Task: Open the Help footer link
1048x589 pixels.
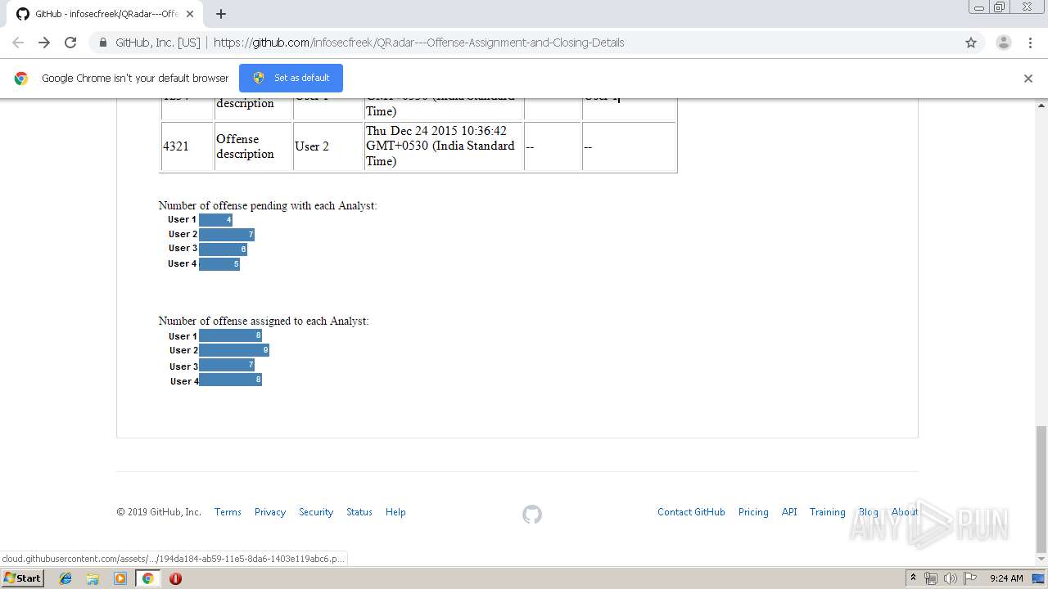Action: (395, 512)
